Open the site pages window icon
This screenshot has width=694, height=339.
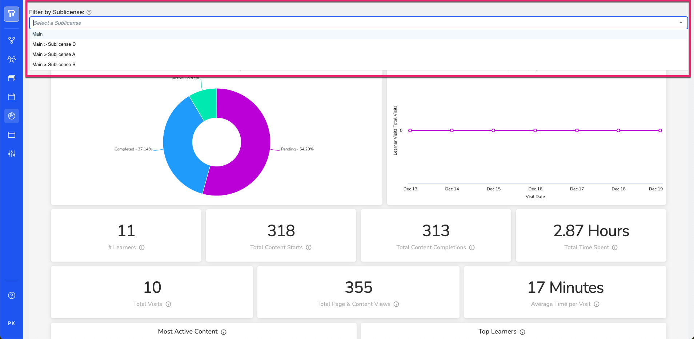coord(12,135)
